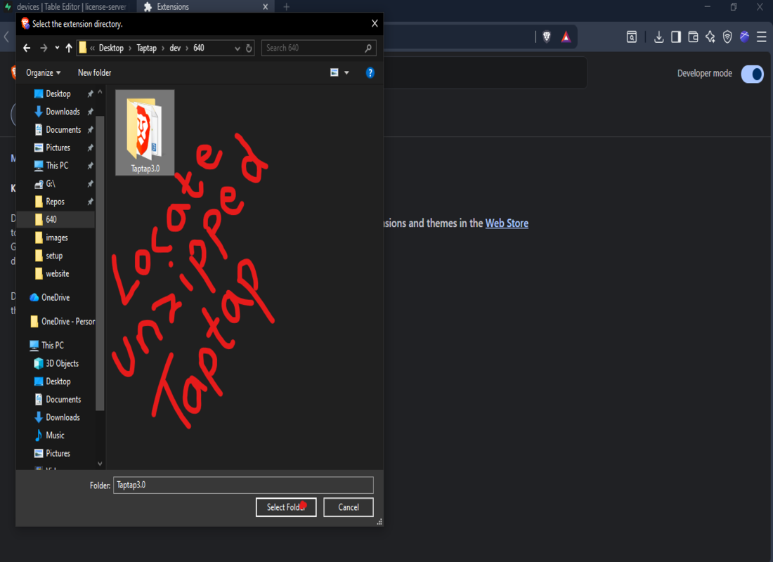Click the VPN shield toolbar icon
Screen dimensions: 773x562
[x=727, y=37]
